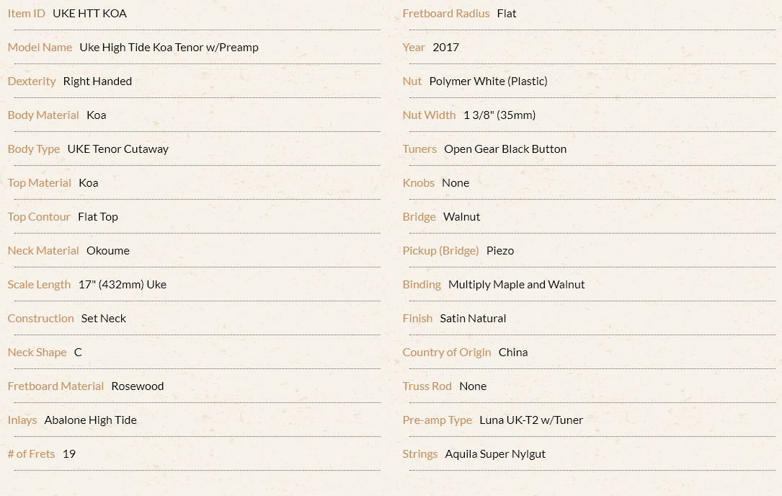Click the UKE Tenor Cutaway value

(x=118, y=149)
